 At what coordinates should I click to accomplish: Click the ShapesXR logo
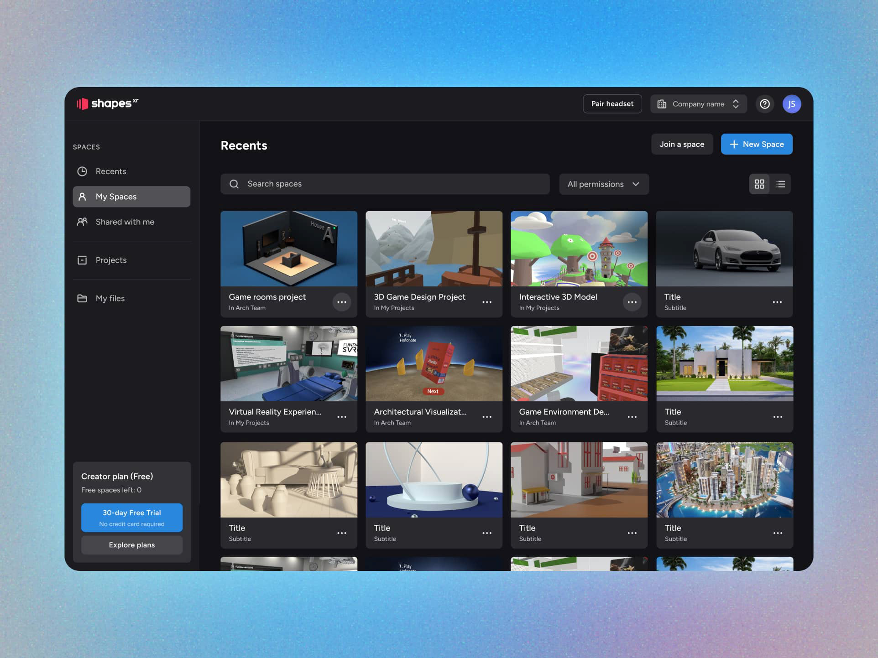point(108,104)
